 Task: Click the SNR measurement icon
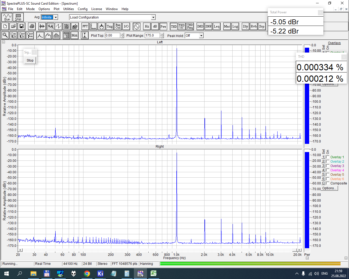pos(208,26)
